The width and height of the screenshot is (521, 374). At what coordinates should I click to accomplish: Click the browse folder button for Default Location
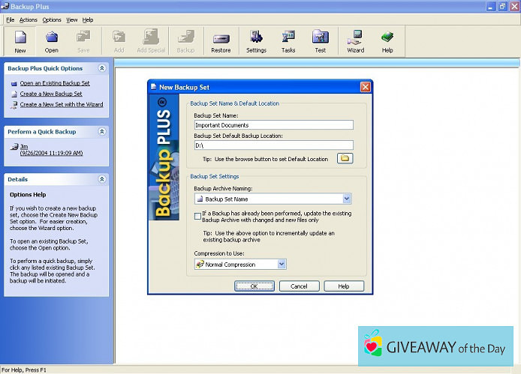pos(345,158)
